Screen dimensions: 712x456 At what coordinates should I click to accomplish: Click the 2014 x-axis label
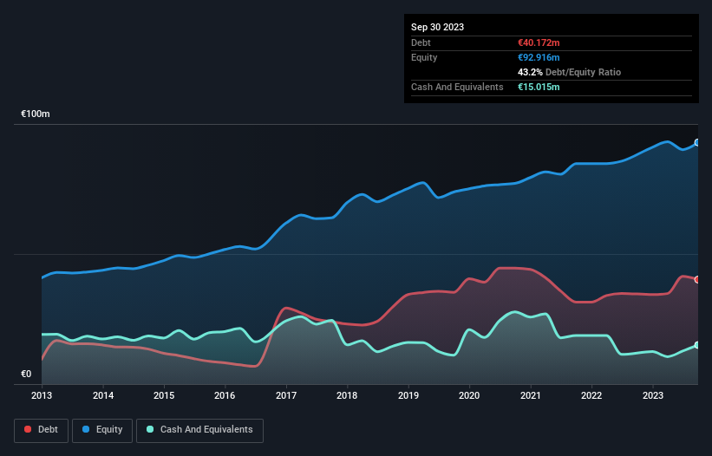pyautogui.click(x=103, y=395)
